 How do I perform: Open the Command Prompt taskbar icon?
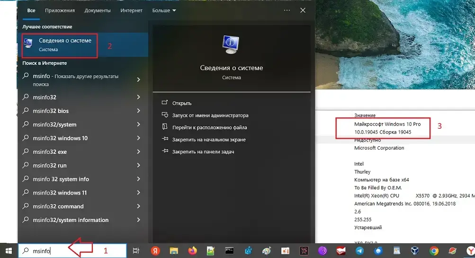pyautogui.click(x=229, y=251)
